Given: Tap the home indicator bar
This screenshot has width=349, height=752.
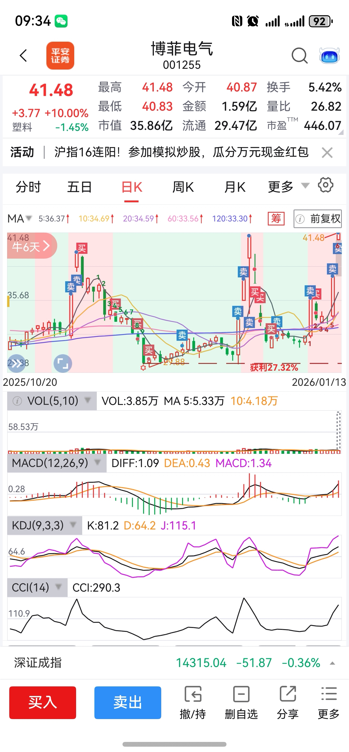Looking at the screenshot, I should [174, 744].
